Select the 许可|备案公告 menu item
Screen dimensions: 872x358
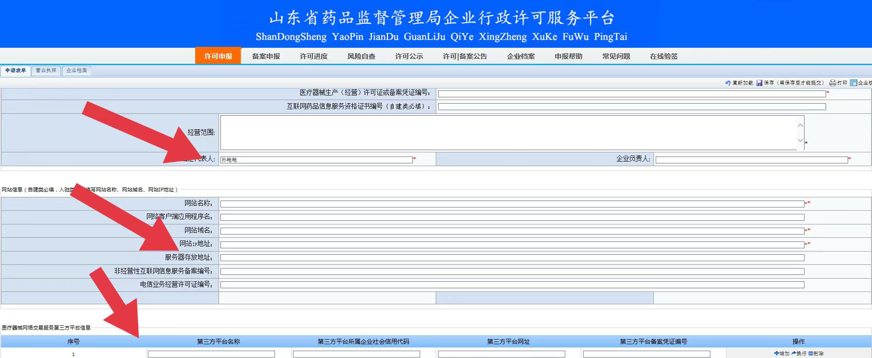pos(465,56)
